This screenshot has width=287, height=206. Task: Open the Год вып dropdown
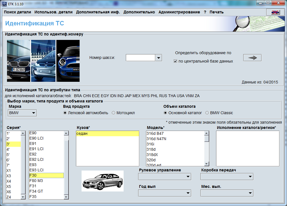point(165,193)
